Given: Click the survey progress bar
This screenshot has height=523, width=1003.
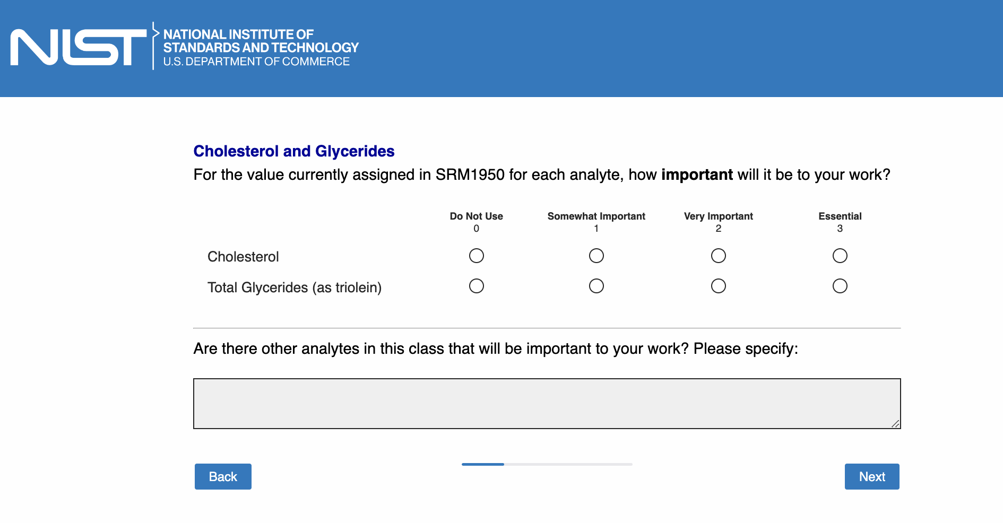Looking at the screenshot, I should (547, 464).
